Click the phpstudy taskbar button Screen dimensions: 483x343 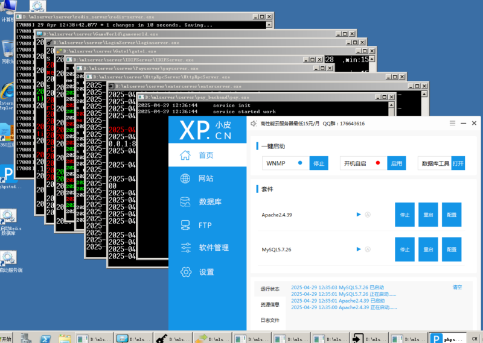(446, 338)
